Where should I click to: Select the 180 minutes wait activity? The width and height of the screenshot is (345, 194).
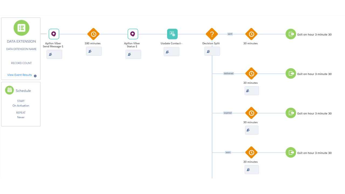click(94, 34)
